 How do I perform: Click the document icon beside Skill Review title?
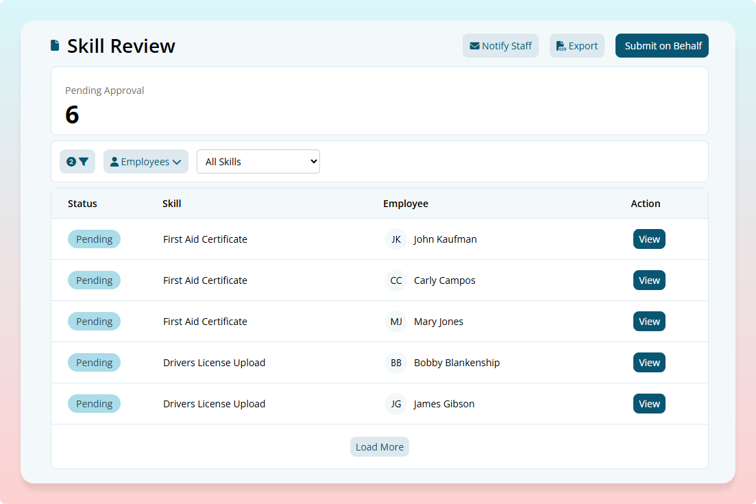pyautogui.click(x=54, y=44)
